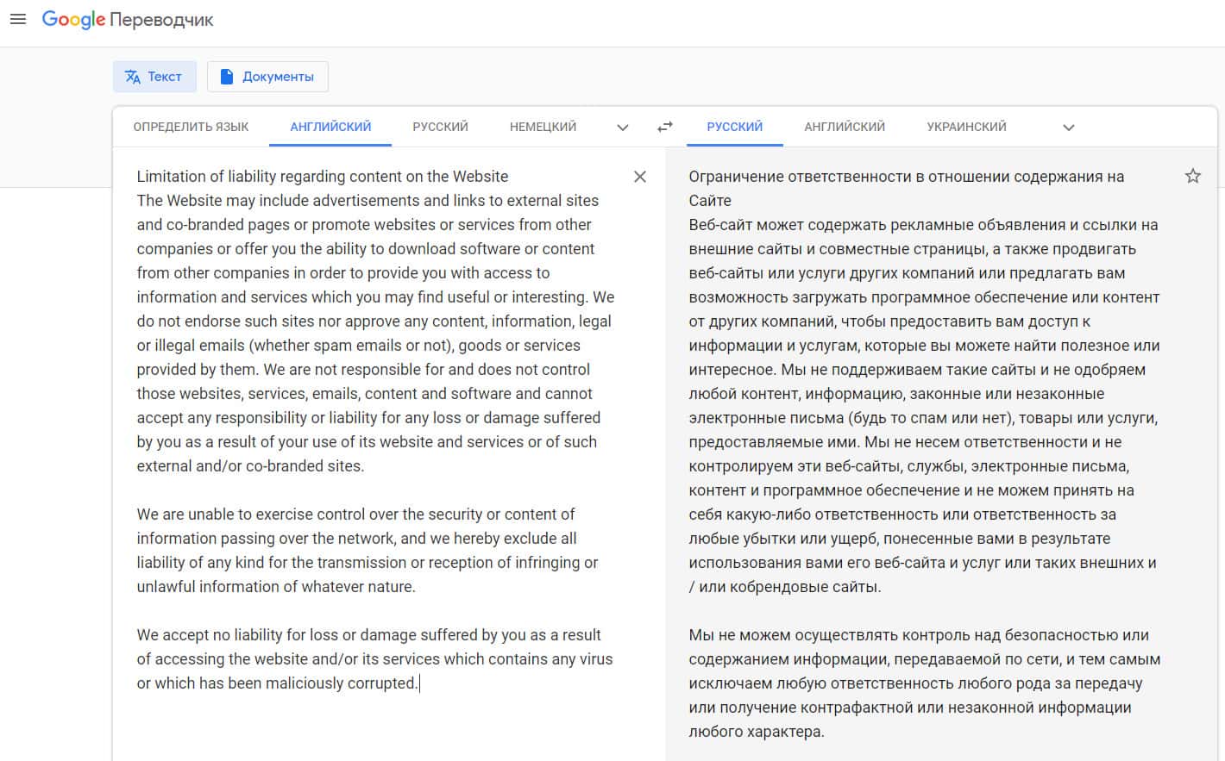The width and height of the screenshot is (1225, 761).
Task: Expand source language list chevron
Action: click(x=622, y=128)
